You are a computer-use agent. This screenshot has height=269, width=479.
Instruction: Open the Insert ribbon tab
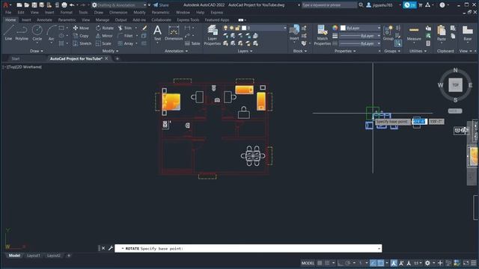point(26,20)
